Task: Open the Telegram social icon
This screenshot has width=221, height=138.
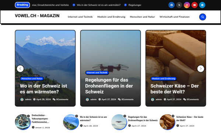Action: click(202, 5)
